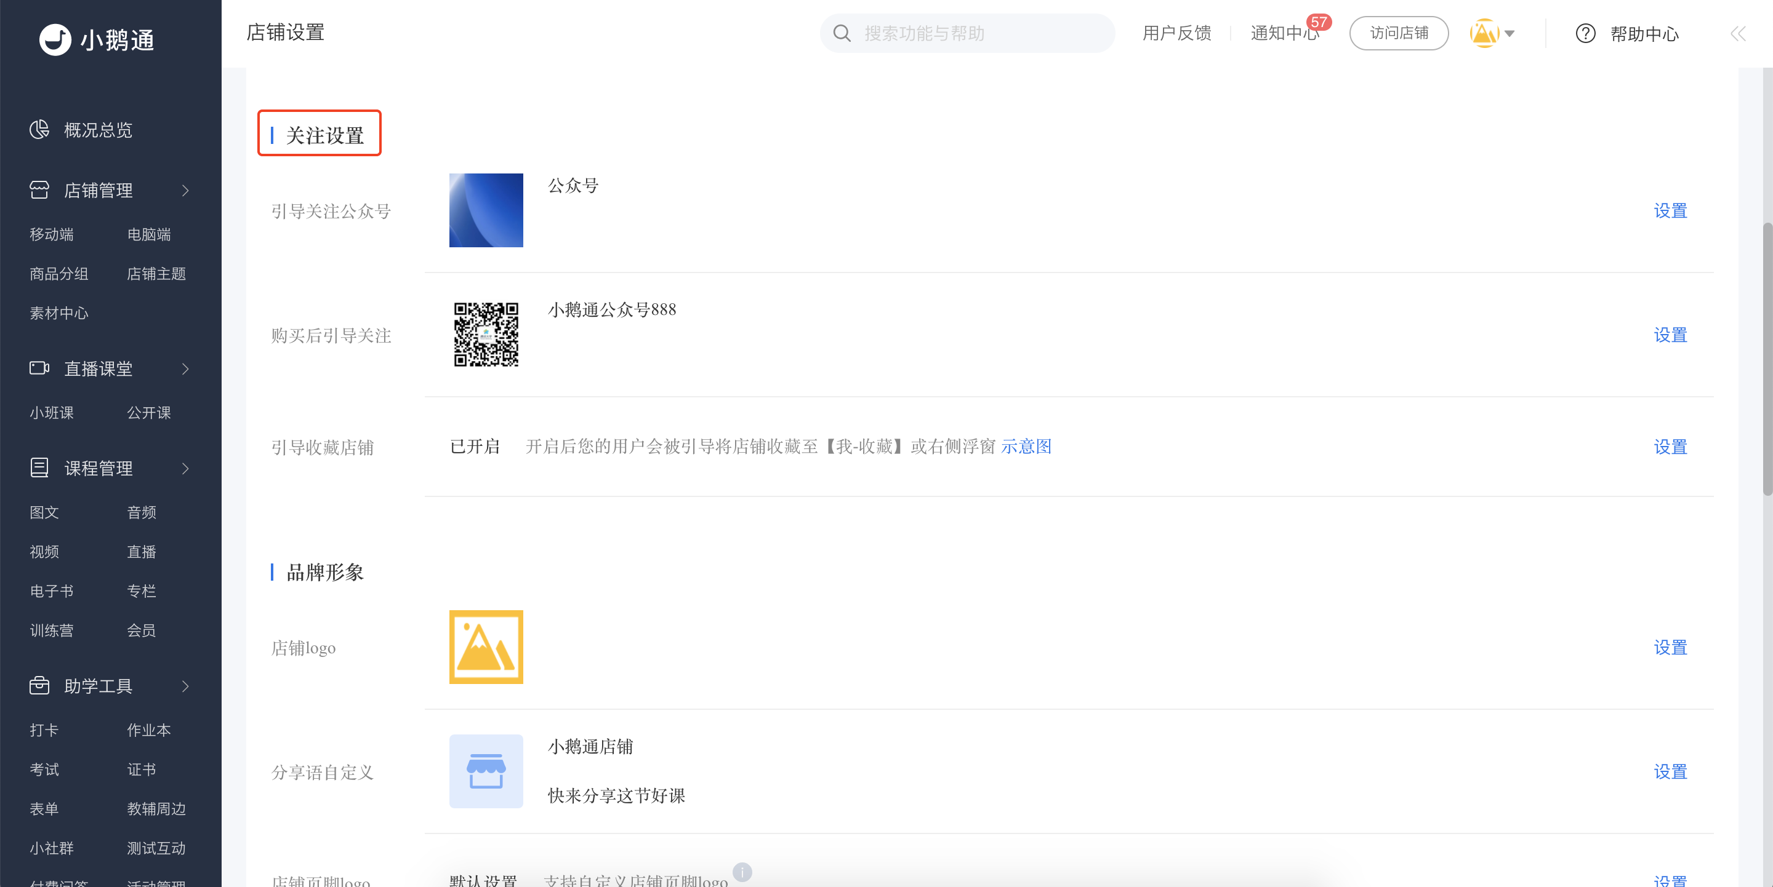1773x887 pixels.
Task: Open 音频 in sidebar
Action: (141, 512)
